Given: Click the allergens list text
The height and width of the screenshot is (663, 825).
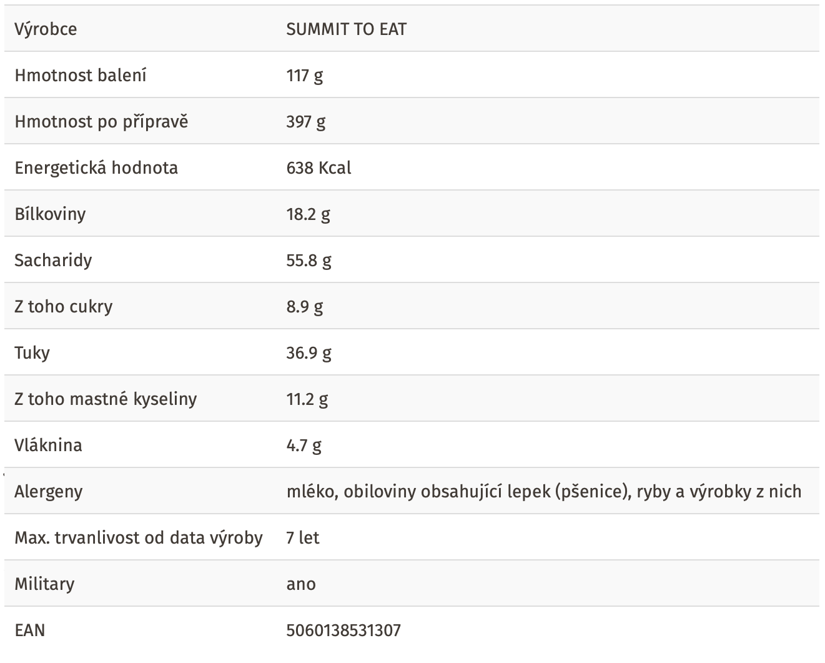Looking at the screenshot, I should [x=544, y=492].
